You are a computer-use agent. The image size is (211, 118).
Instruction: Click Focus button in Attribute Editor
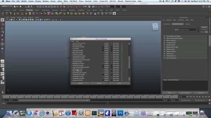[x=204, y=27]
